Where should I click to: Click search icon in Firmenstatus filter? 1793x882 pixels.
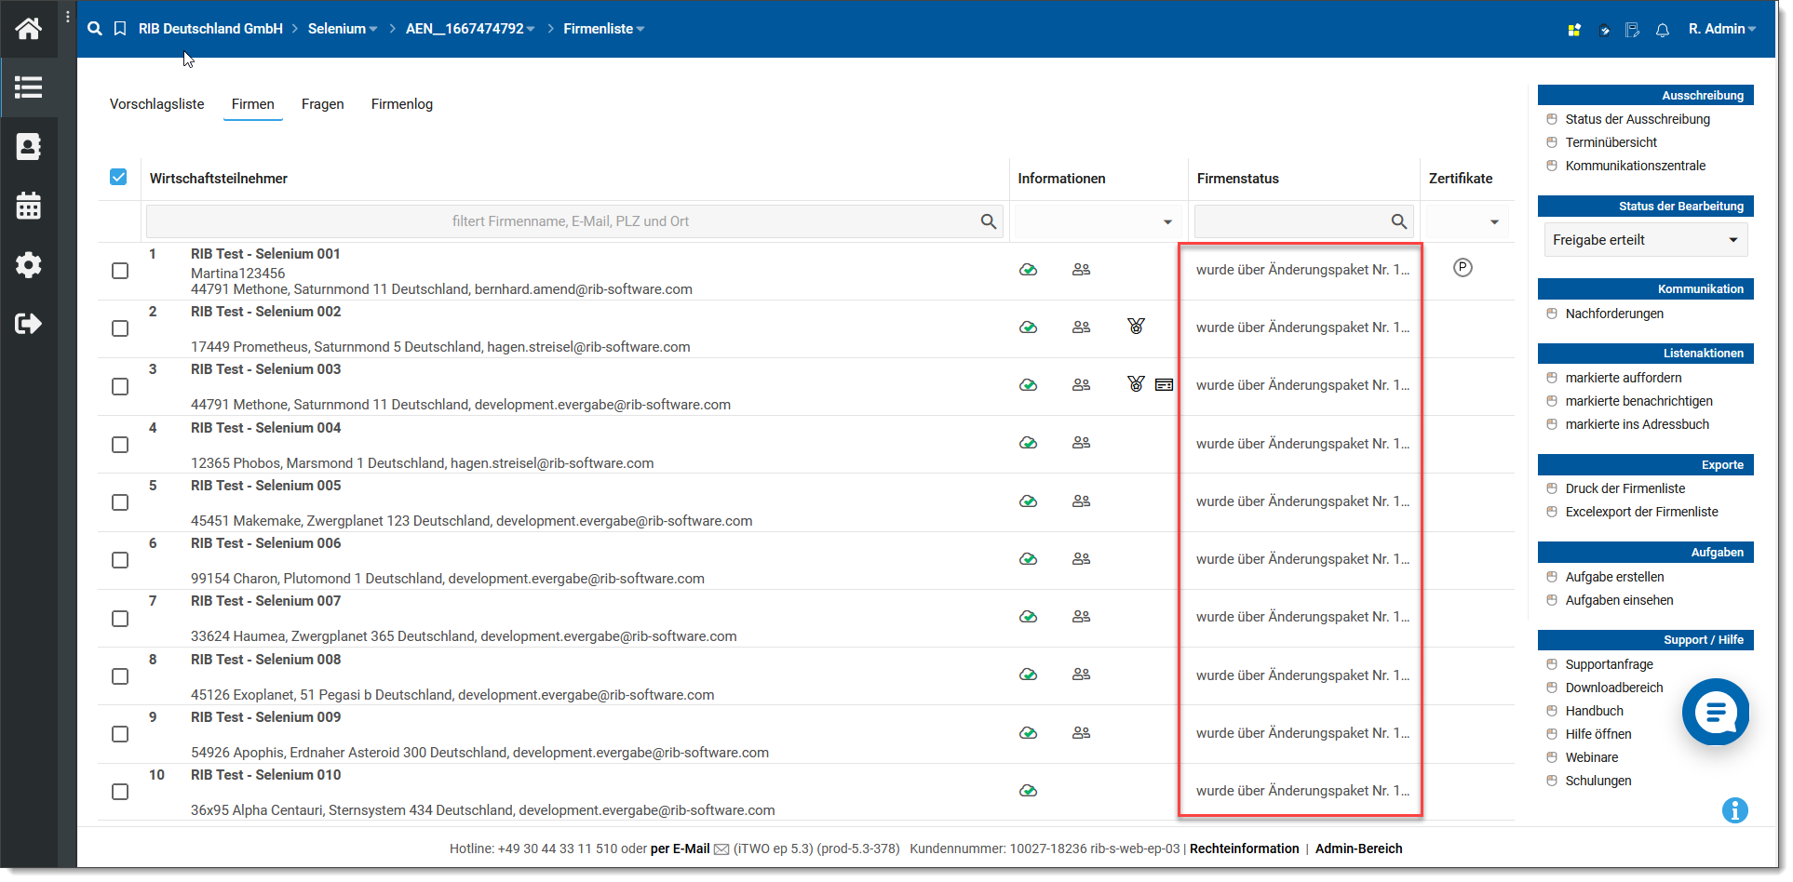[x=1398, y=221]
